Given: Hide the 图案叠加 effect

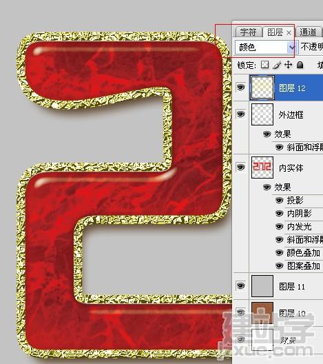Looking at the screenshot, I should [x=280, y=265].
